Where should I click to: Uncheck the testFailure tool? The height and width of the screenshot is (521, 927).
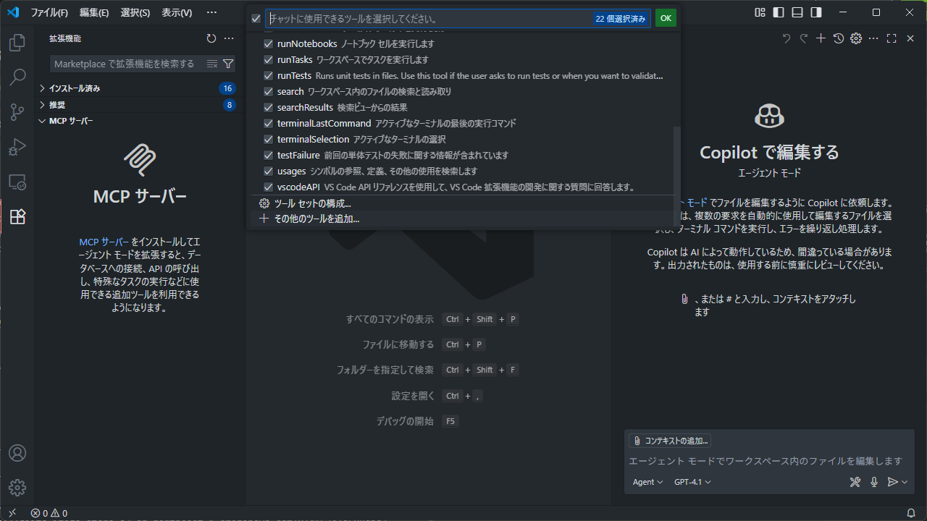(269, 155)
